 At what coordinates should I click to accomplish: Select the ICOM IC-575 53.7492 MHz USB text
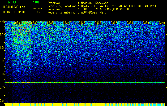(106, 9)
